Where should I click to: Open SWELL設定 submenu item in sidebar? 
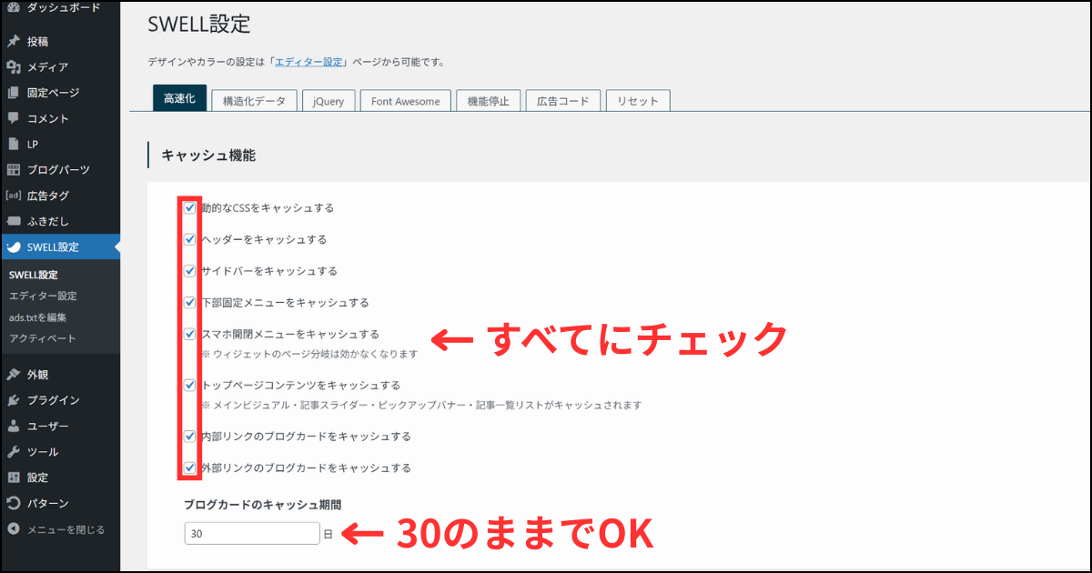pyautogui.click(x=34, y=275)
